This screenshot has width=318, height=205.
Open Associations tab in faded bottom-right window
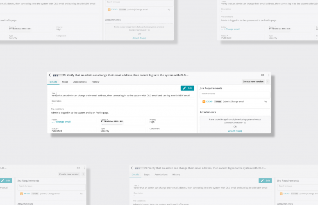click(161, 175)
